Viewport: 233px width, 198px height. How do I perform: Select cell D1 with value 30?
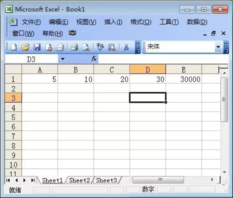(x=148, y=79)
